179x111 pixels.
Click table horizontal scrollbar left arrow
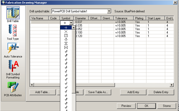[x=32, y=85]
